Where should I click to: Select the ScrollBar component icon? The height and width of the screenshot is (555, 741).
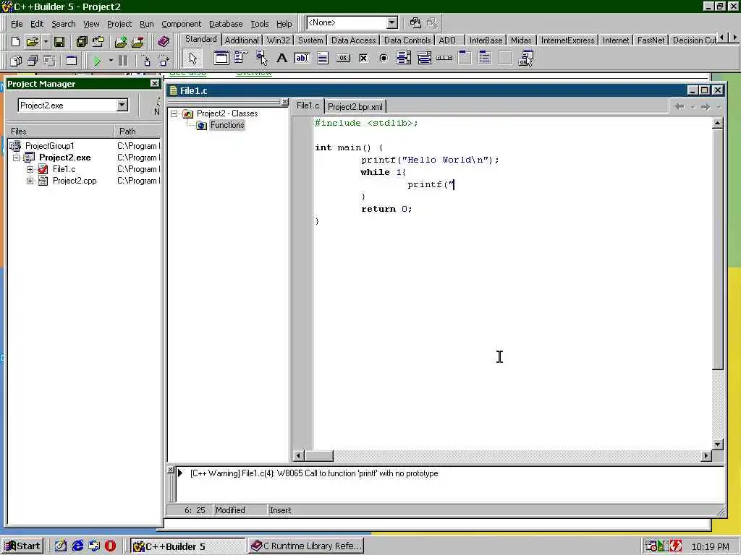click(444, 58)
